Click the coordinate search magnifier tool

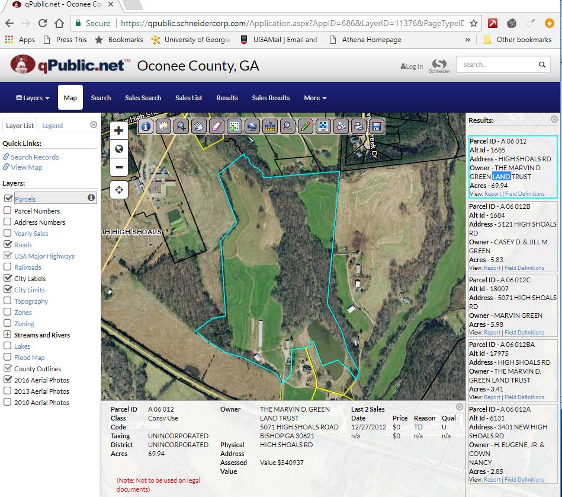coord(288,126)
